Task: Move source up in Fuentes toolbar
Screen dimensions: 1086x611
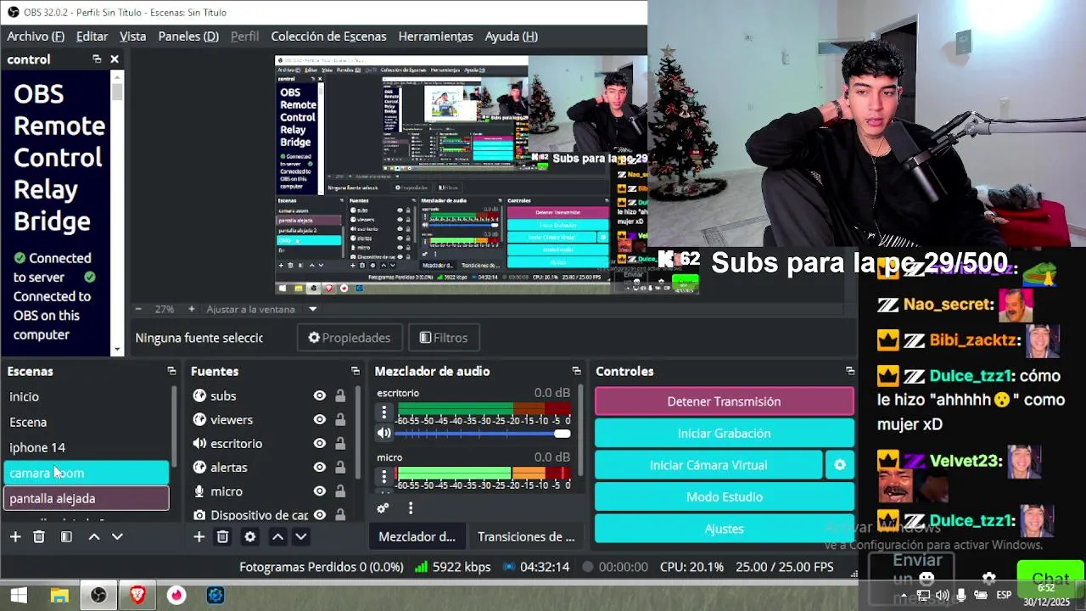Action: click(277, 536)
